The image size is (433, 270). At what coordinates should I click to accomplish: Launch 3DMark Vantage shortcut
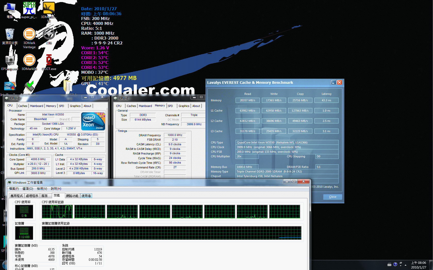tap(29, 38)
